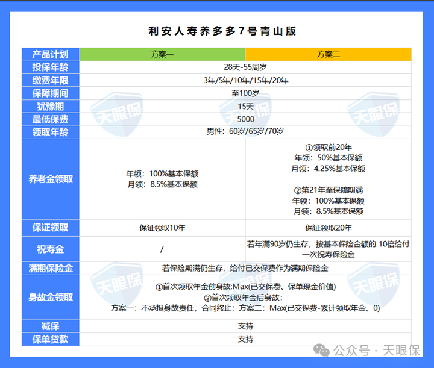434x368 pixels.
Task: Click the text 月领：4.25%基本保额
Action: [x=329, y=169]
